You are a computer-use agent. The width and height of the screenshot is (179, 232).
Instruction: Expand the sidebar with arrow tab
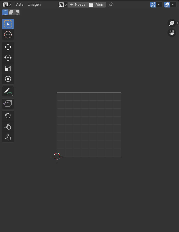click(x=178, y=23)
